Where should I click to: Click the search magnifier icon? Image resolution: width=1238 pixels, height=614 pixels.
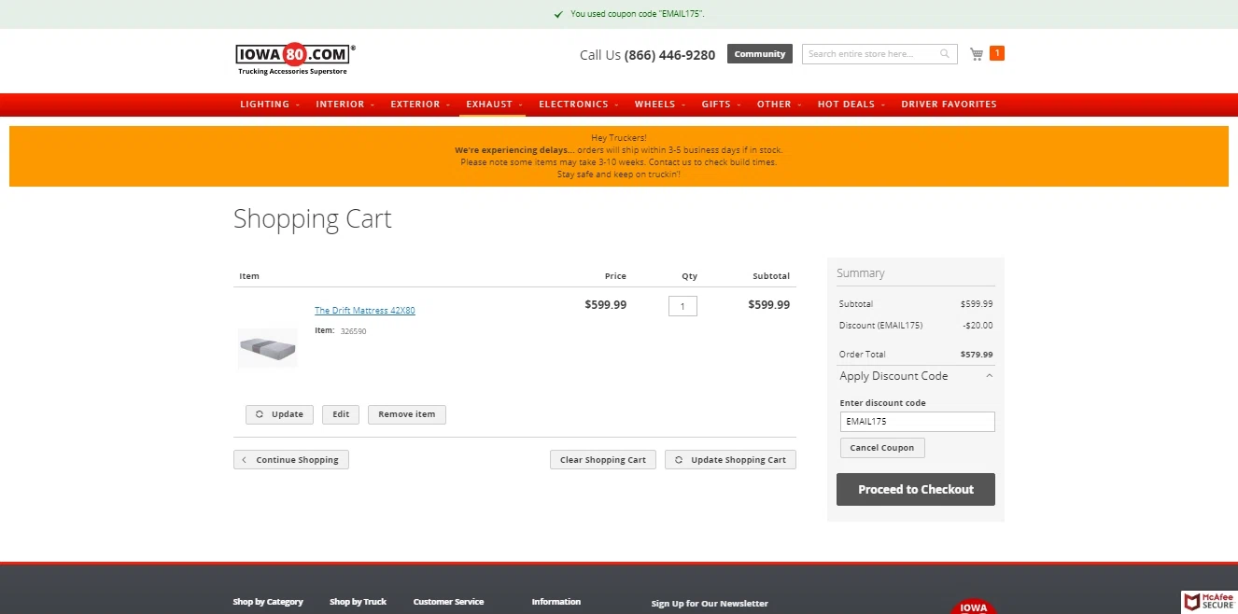tap(945, 54)
